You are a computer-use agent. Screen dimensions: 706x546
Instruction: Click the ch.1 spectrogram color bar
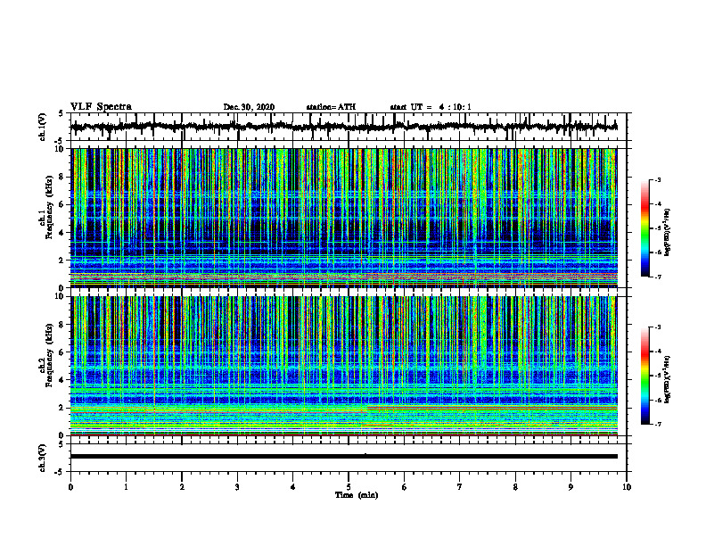click(x=644, y=228)
